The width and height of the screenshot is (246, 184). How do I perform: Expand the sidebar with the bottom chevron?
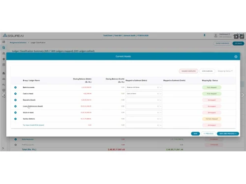(x=3, y=148)
